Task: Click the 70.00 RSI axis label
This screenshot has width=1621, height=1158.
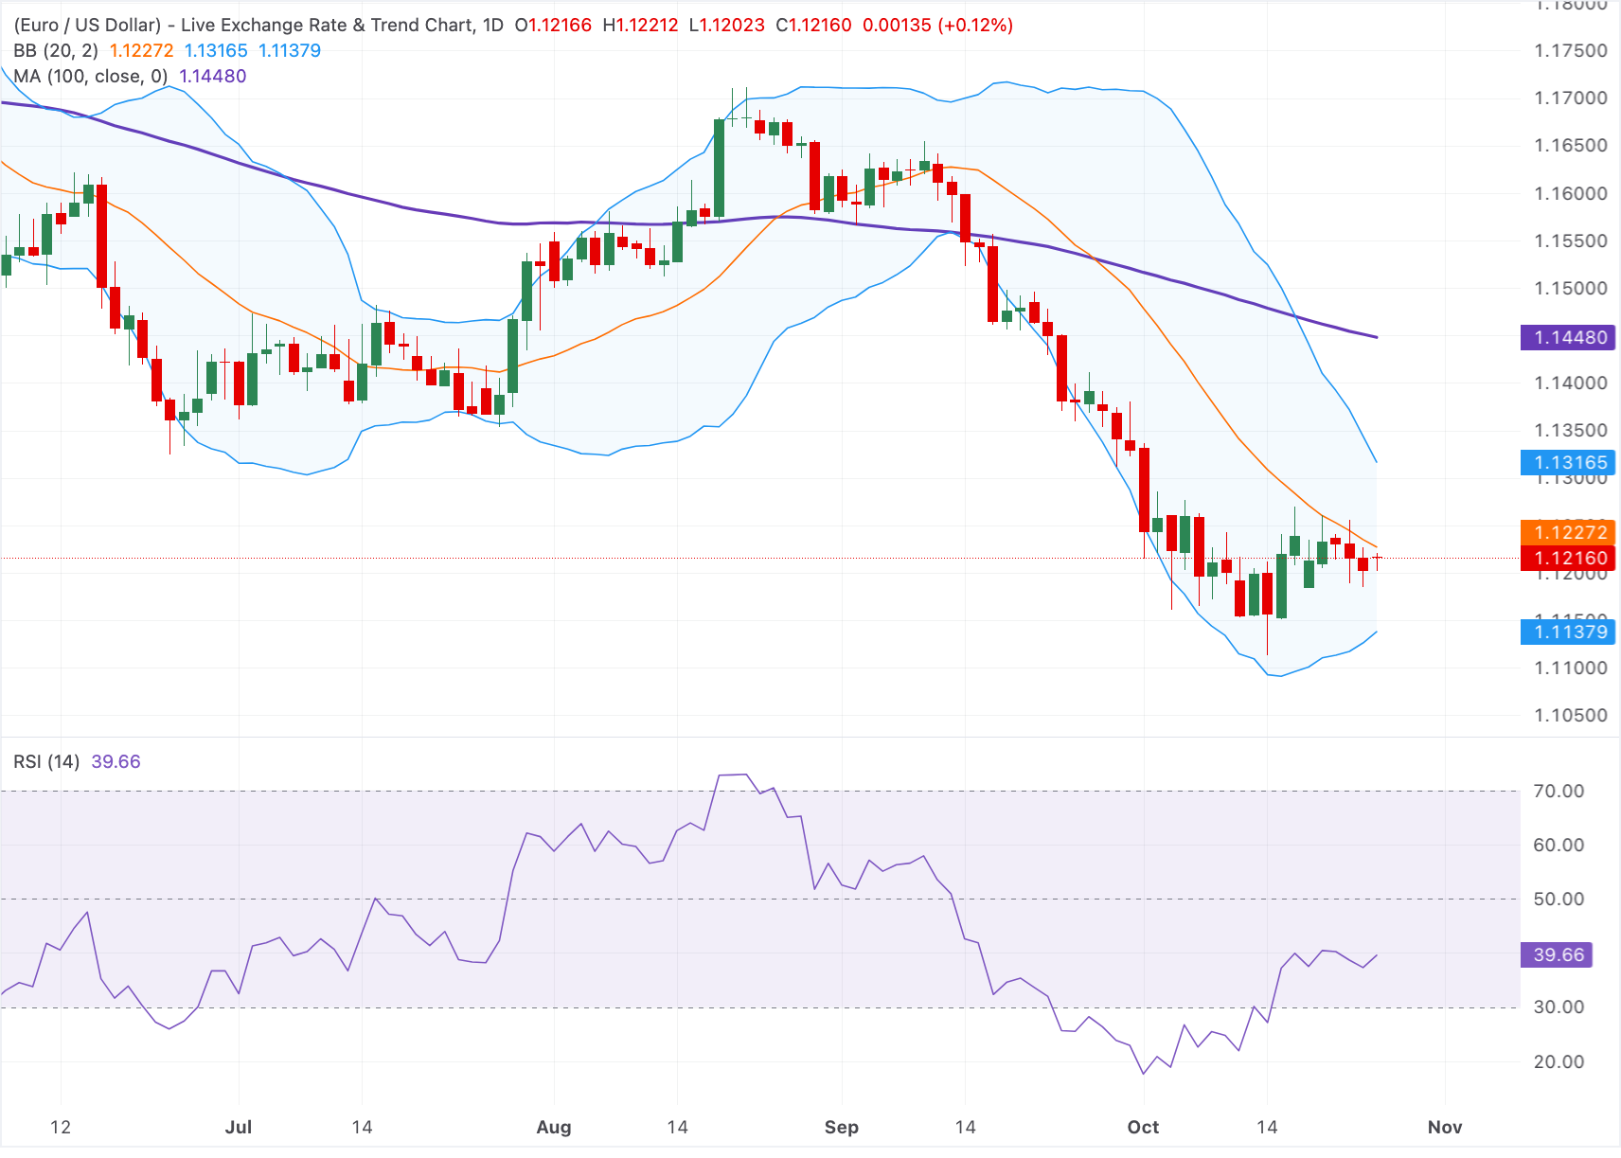Action: click(x=1559, y=792)
